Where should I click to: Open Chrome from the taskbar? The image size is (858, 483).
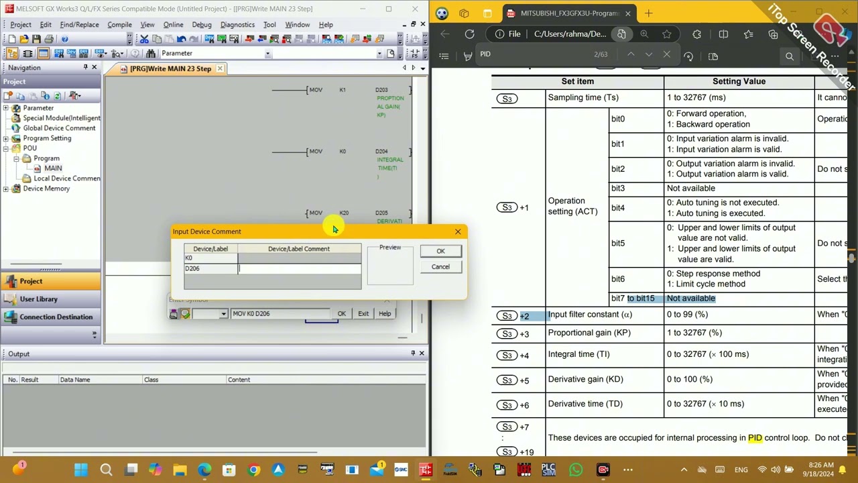coord(254,470)
